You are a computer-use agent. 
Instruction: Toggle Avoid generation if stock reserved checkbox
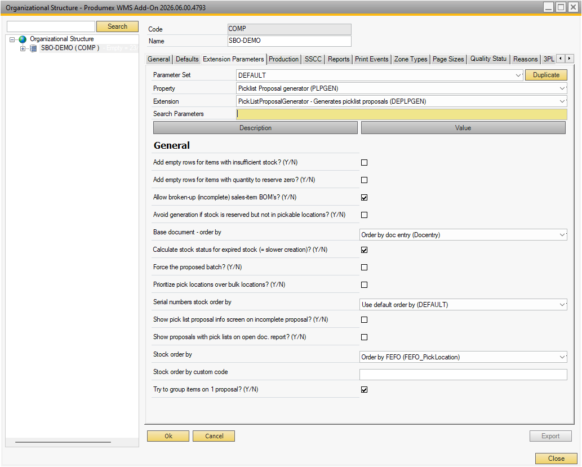tap(364, 215)
